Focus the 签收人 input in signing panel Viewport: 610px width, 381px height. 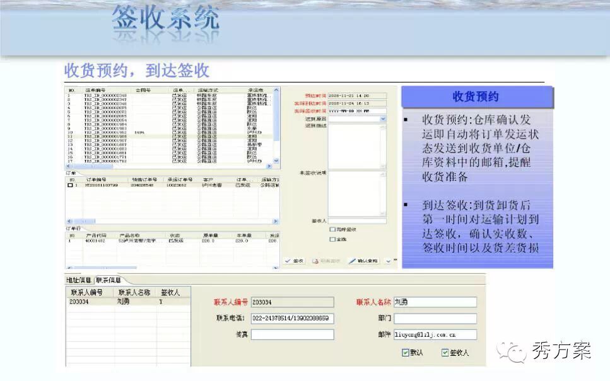(x=357, y=220)
